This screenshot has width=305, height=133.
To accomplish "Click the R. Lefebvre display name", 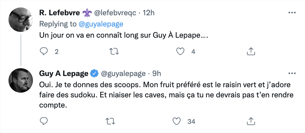I will pos(59,13).
